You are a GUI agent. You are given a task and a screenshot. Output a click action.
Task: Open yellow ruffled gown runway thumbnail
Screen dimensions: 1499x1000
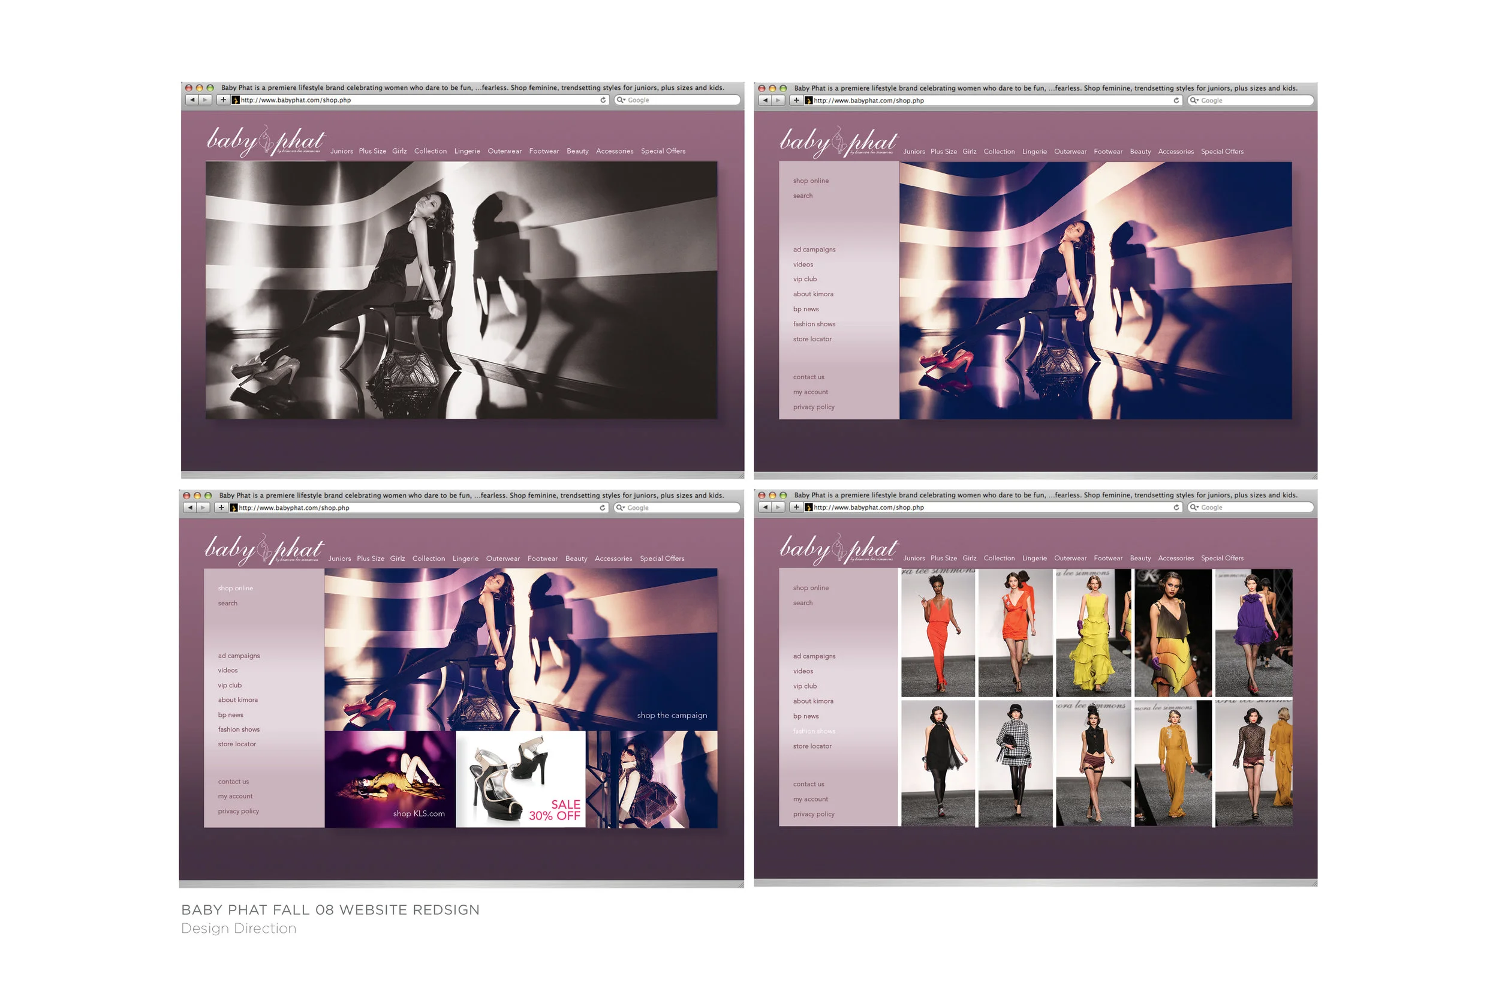1092,633
